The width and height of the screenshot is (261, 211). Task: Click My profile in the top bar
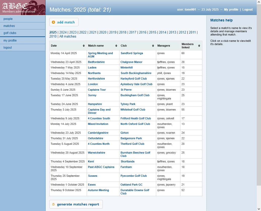click(x=231, y=10)
